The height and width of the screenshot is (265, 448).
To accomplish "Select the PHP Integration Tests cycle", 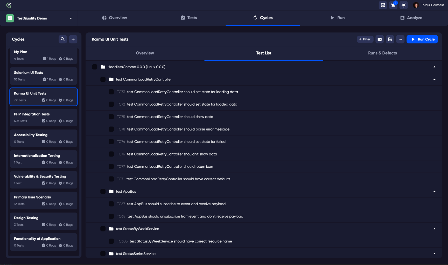I will pos(44,117).
